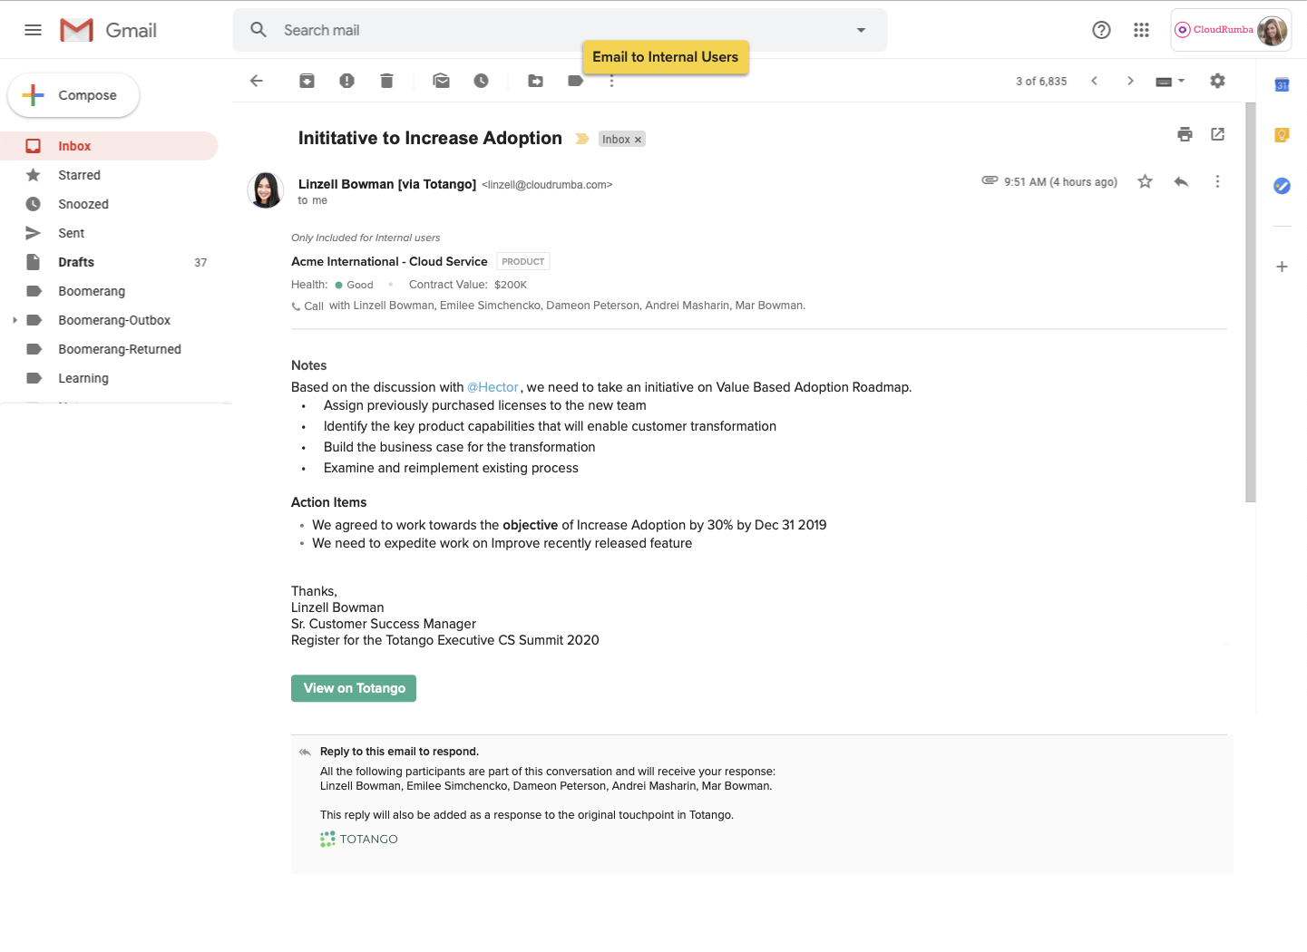Open the Google apps grid

click(x=1141, y=30)
